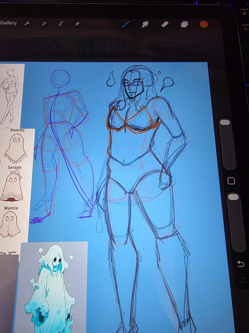The height and width of the screenshot is (333, 249).
Task: Tap the standing pose reference sketch
Action: click(x=9, y=97)
